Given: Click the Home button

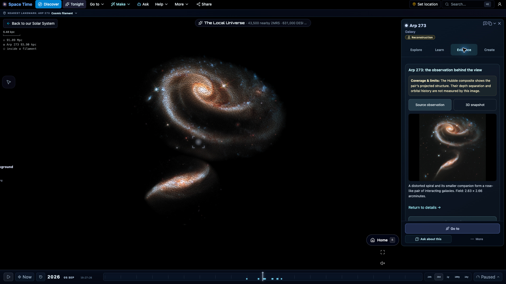Looking at the screenshot, I should 383,240.
